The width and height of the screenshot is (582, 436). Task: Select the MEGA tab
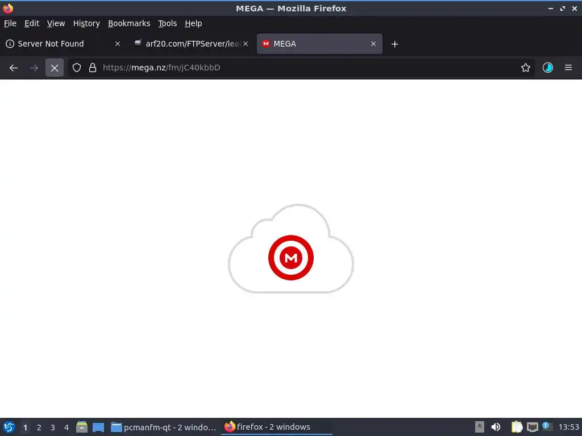click(x=319, y=44)
